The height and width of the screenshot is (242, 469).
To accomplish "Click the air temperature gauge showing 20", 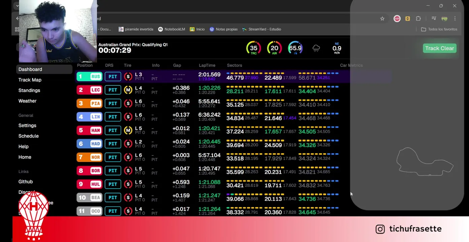I will click(x=274, y=48).
